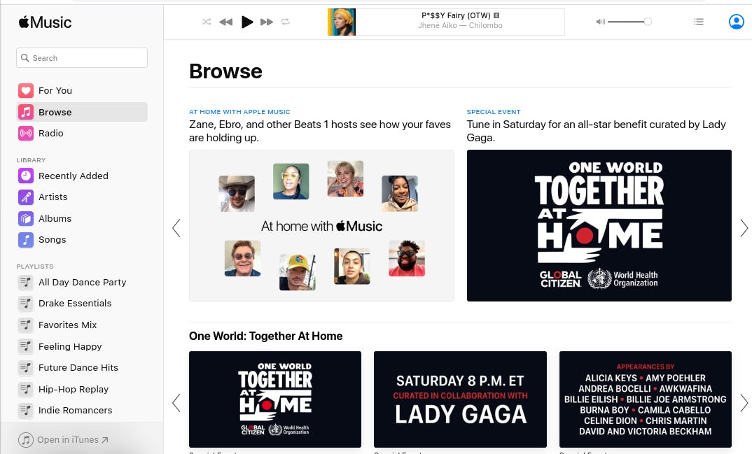Open the Up Next queue list icon
752x454 pixels.
coord(698,22)
